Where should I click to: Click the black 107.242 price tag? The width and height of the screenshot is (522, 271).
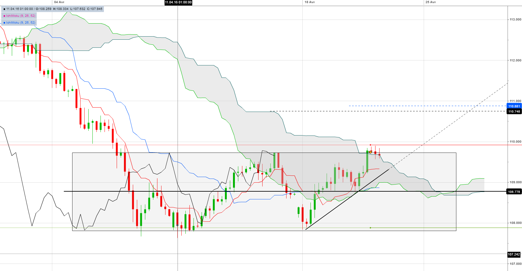tap(514, 254)
